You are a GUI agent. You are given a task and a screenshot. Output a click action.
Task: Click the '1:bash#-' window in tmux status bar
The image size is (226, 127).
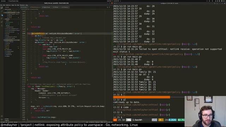pyautogui.click(x=137, y=120)
